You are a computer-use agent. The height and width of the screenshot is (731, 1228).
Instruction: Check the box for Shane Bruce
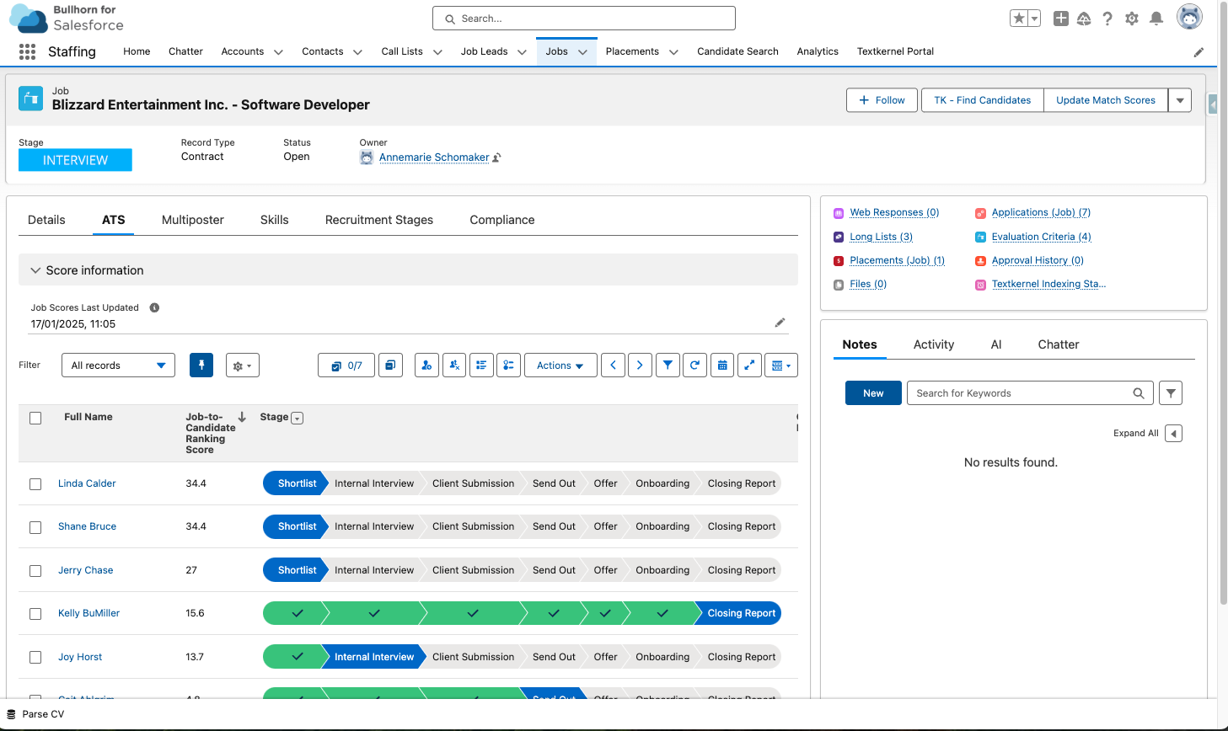tap(35, 527)
